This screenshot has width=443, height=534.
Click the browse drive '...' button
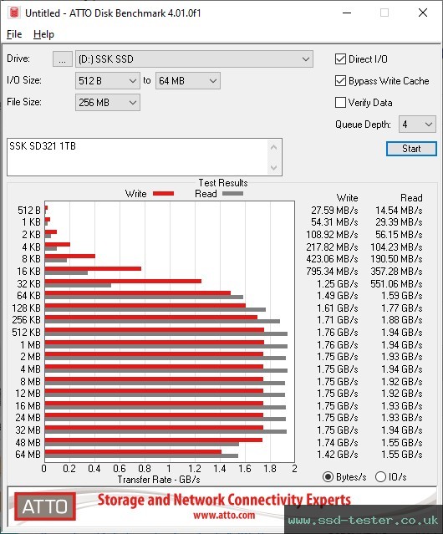point(63,59)
